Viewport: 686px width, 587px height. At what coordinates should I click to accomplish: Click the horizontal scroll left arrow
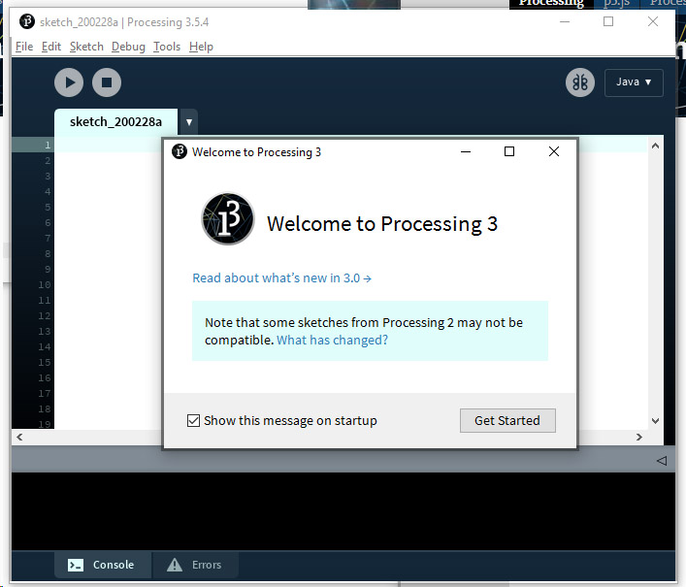pos(19,437)
